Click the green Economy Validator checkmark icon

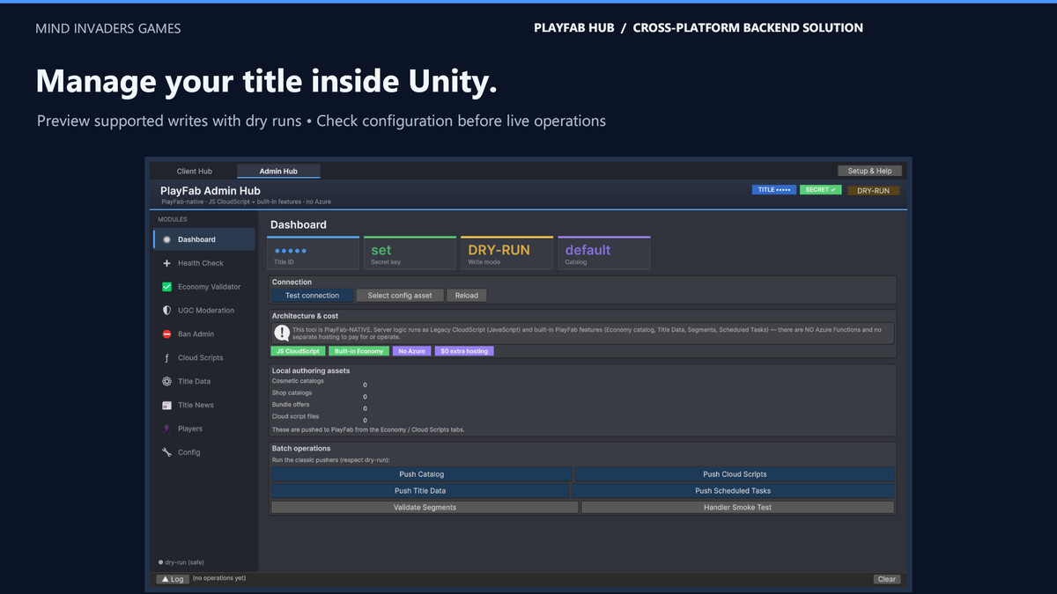point(167,287)
